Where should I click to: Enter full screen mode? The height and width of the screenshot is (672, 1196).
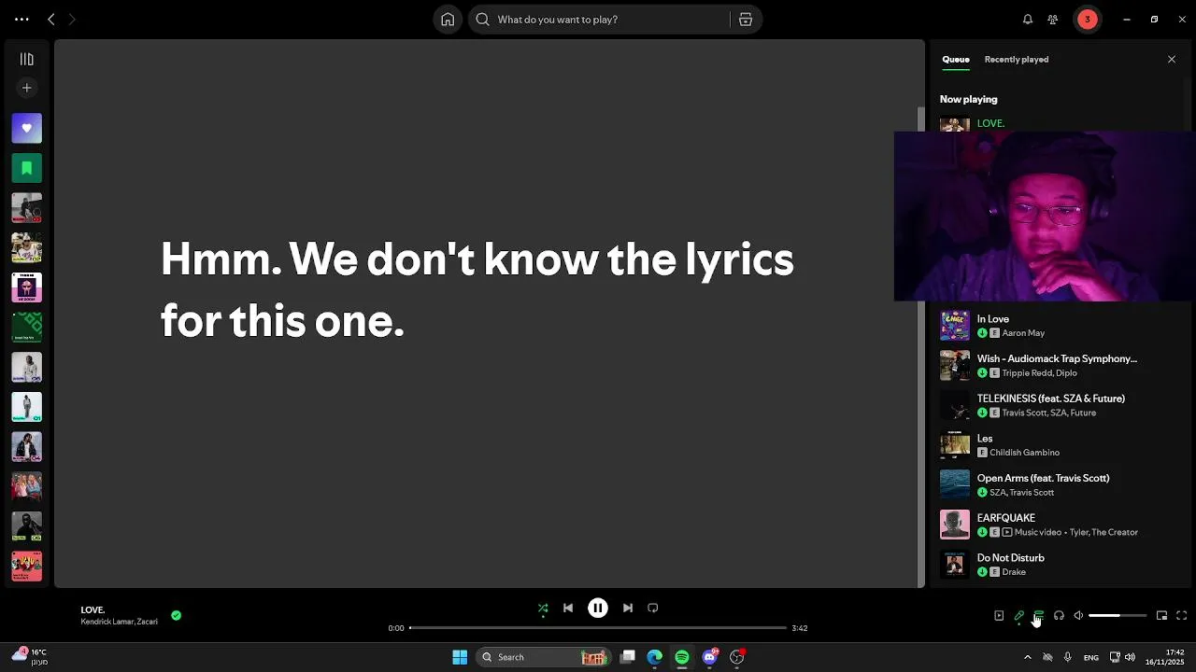click(1182, 615)
